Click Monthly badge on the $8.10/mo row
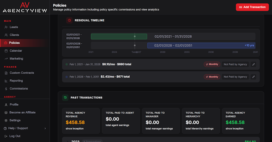The image size is (272, 142). [x=212, y=64]
